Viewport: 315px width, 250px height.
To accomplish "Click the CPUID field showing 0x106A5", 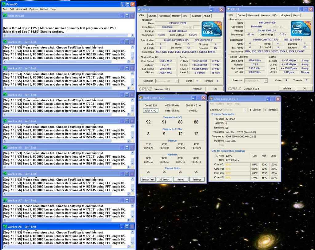I will pyautogui.click(x=252, y=119).
